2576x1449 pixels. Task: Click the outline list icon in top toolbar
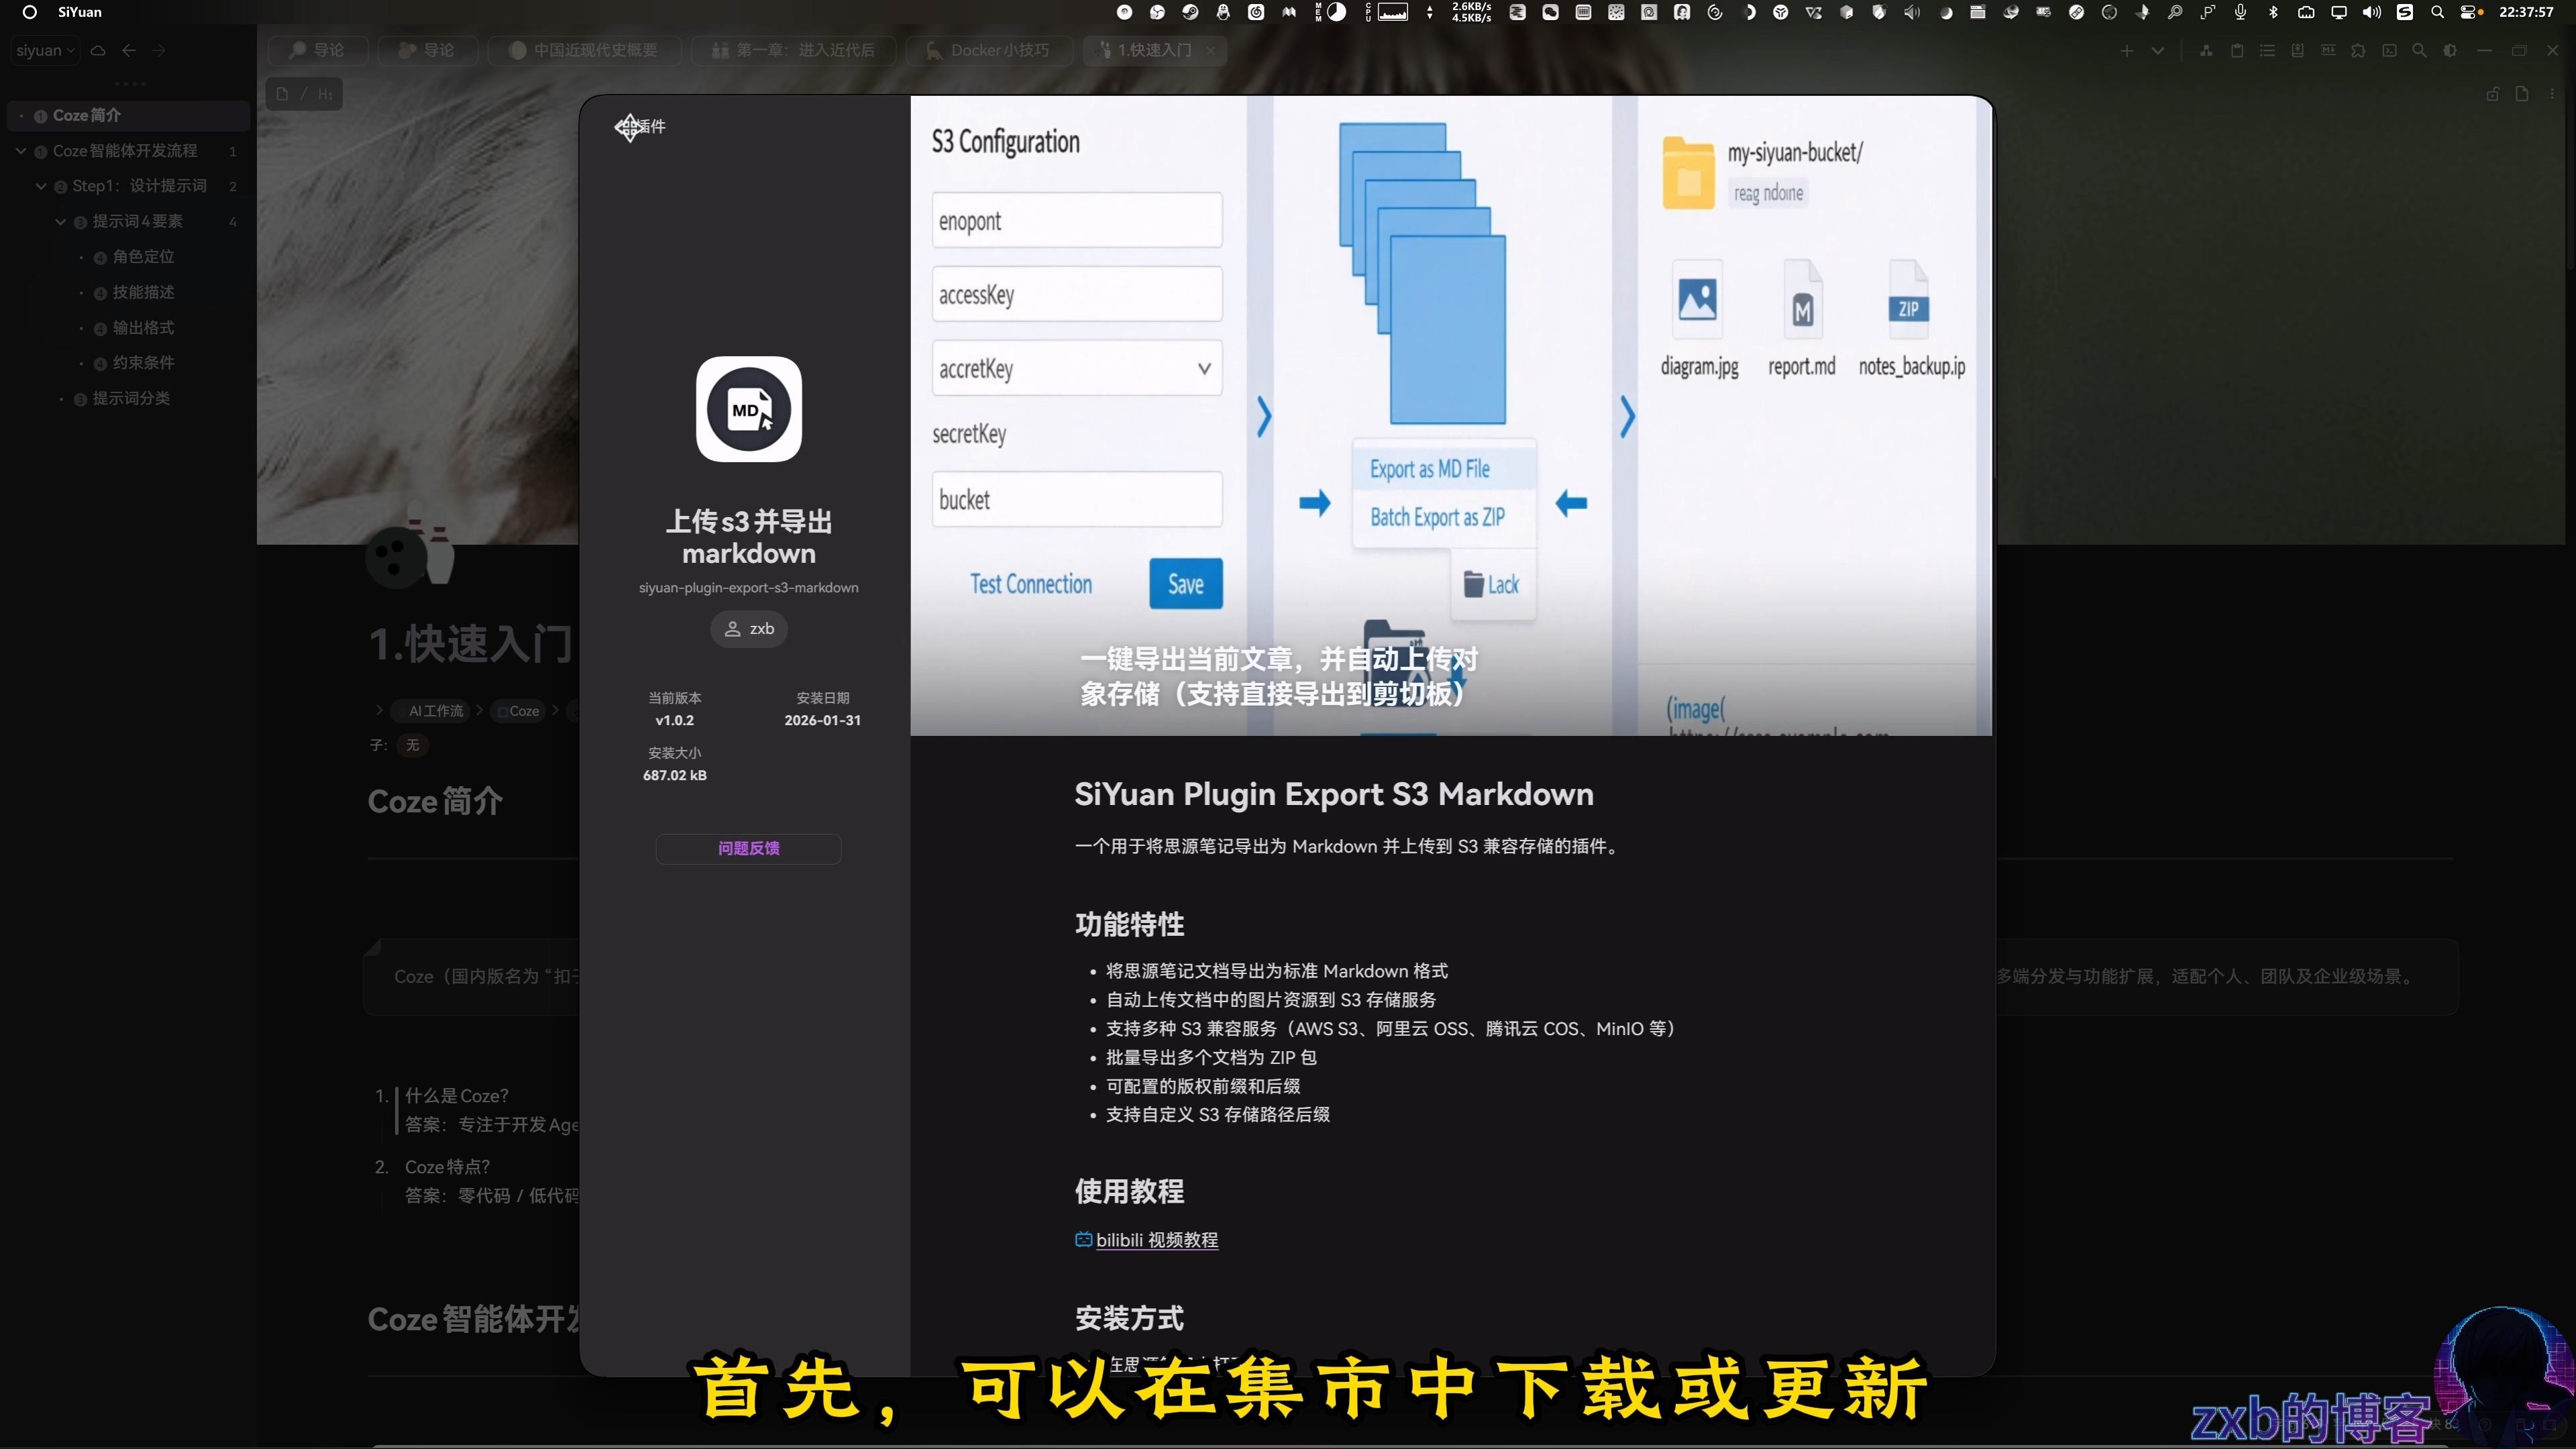click(2267, 51)
